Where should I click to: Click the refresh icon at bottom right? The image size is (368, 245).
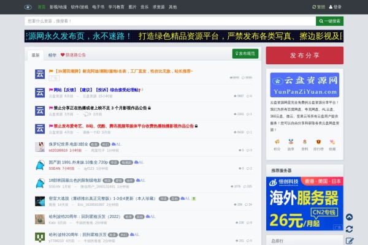(x=349, y=229)
